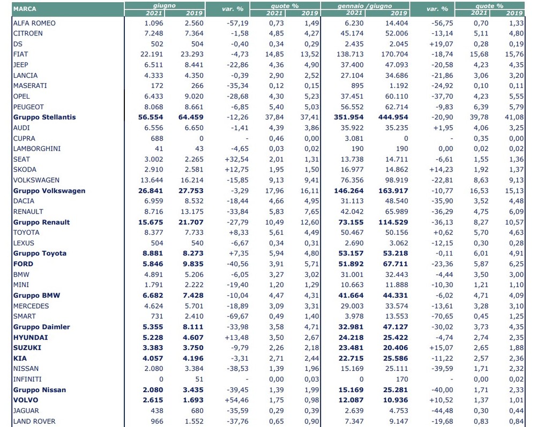Screen dimensions: 536x427
Task: Click DS year-to-date variation +19,07
Action: [442, 44]
